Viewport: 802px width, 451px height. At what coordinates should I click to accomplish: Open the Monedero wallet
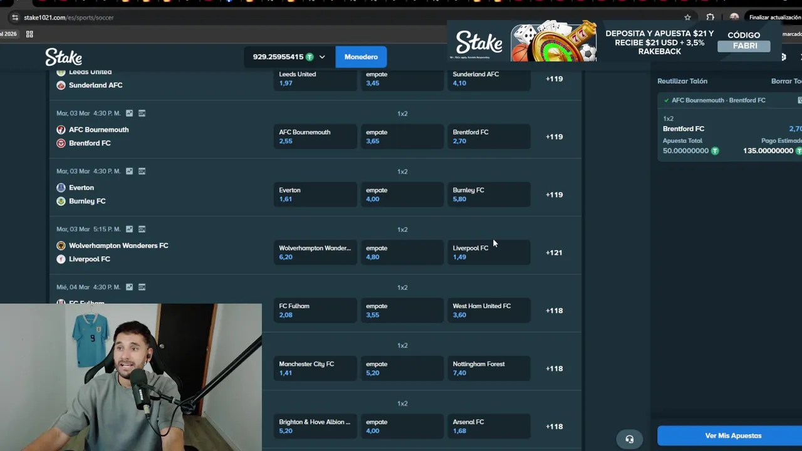coord(361,57)
